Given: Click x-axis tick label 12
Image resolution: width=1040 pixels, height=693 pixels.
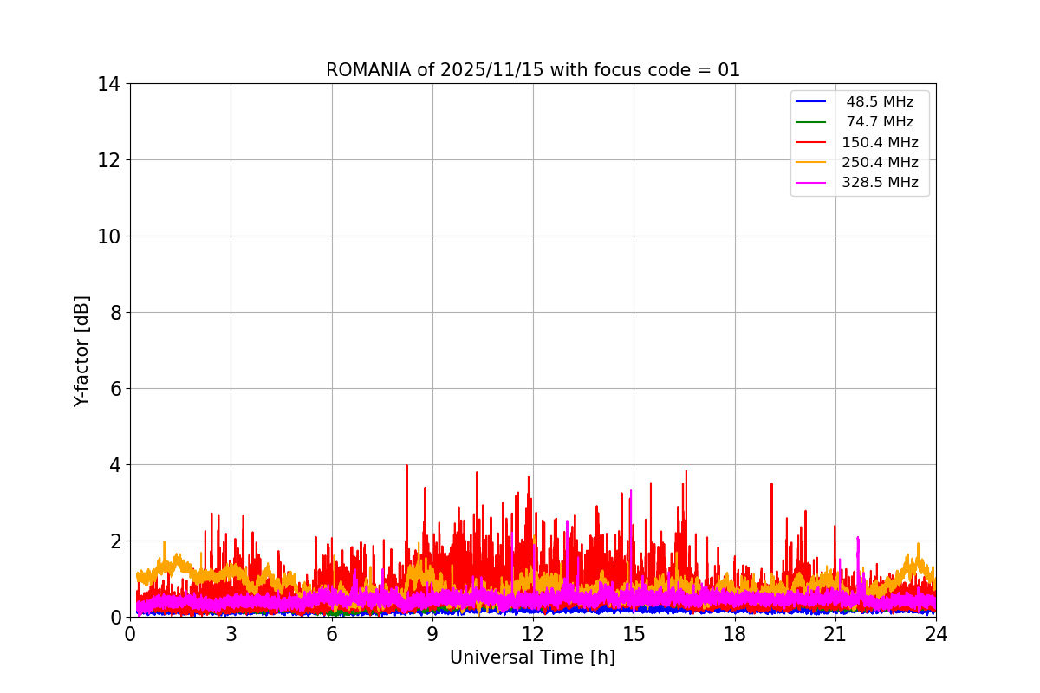Looking at the screenshot, I should pos(533,634).
